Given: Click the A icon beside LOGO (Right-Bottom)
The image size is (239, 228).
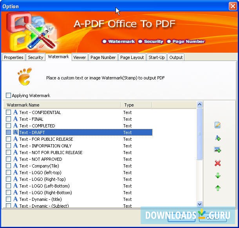Looking at the screenshot, I should pos(15,193).
